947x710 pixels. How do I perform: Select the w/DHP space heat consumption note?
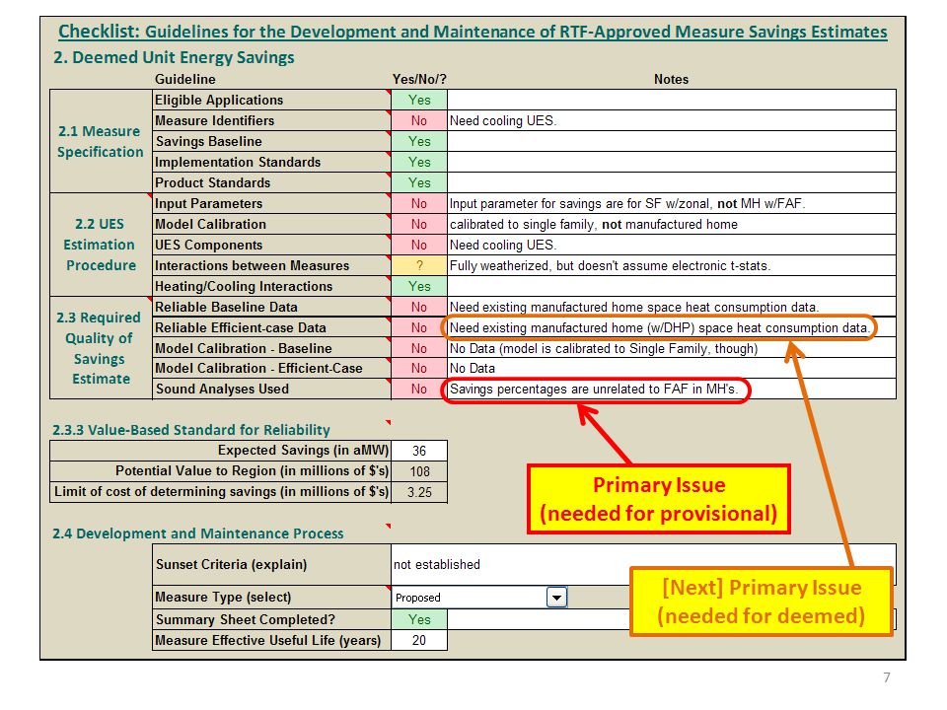(672, 327)
